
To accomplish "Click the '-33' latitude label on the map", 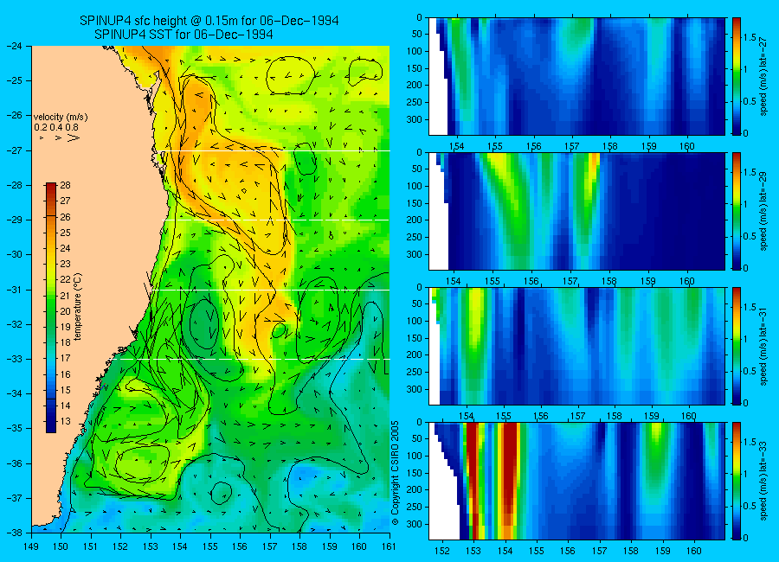I will click(x=14, y=359).
